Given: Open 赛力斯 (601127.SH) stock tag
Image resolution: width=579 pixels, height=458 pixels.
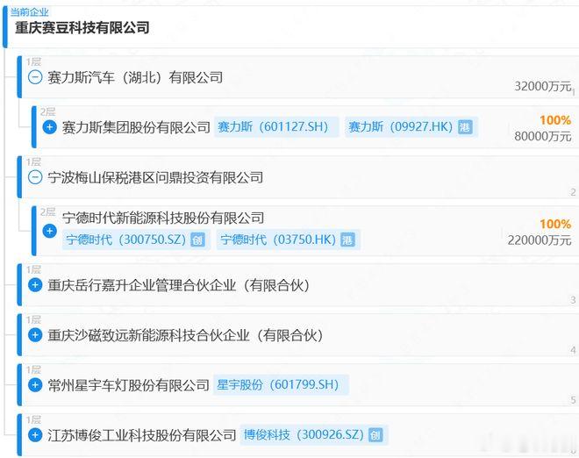Looking at the screenshot, I should 276,127.
